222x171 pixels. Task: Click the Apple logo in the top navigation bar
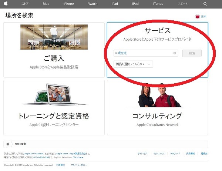click(x=6, y=3)
